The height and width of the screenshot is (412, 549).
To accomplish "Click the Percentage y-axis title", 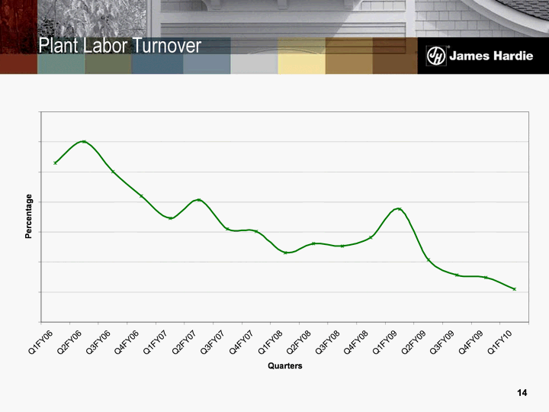I will (x=29, y=217).
